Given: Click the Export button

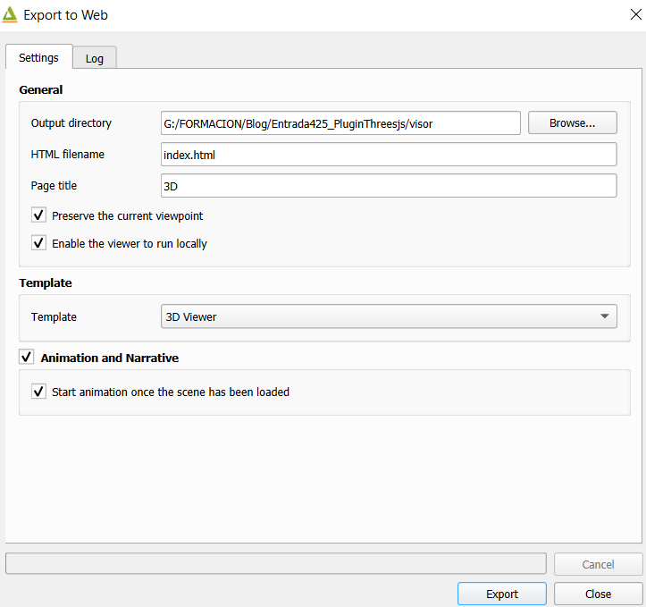Looking at the screenshot, I should click(x=502, y=594).
